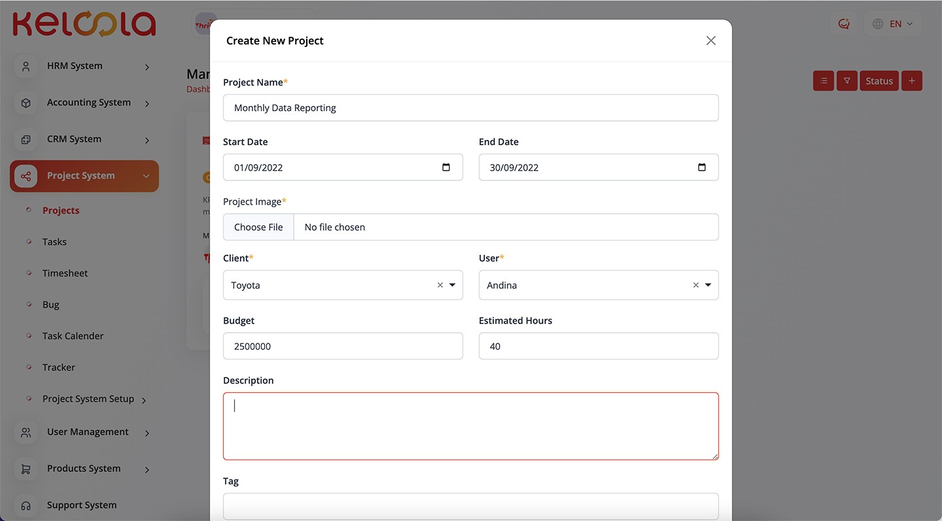Open the Start Date calendar picker icon
Screen dimensions: 942x521
click(x=446, y=167)
